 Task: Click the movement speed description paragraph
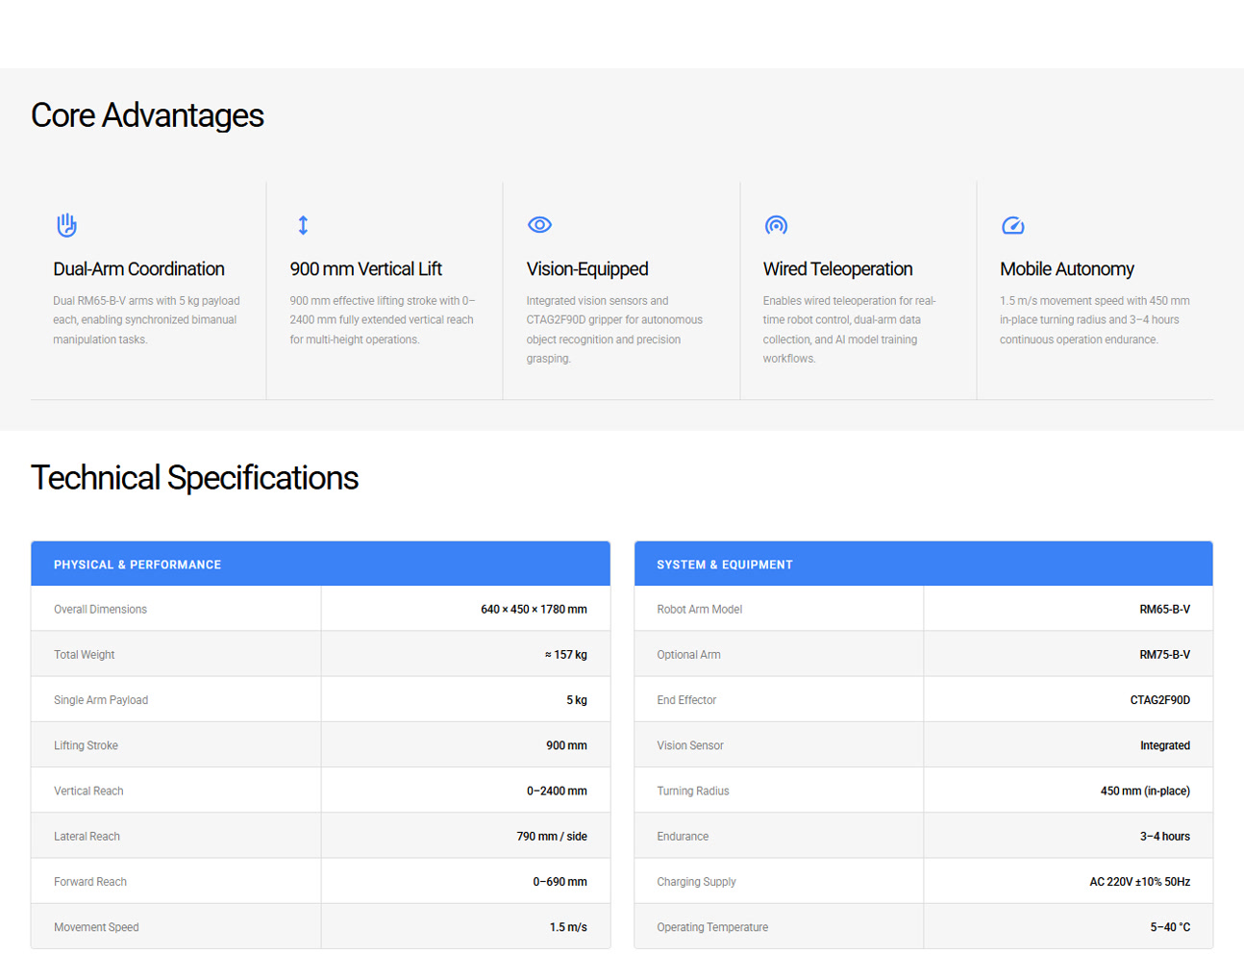(x=1094, y=320)
